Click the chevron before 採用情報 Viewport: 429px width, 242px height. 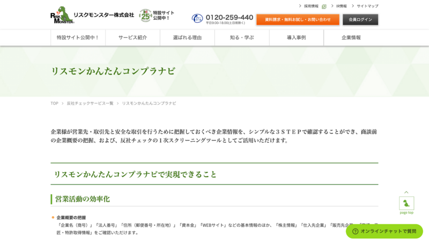[x=300, y=6]
